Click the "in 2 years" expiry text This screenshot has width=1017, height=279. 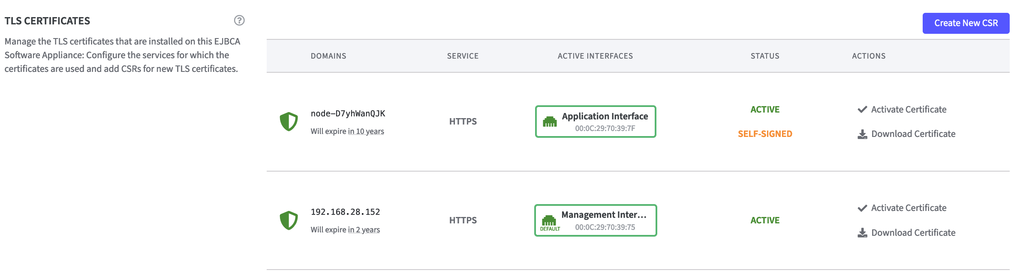(364, 230)
